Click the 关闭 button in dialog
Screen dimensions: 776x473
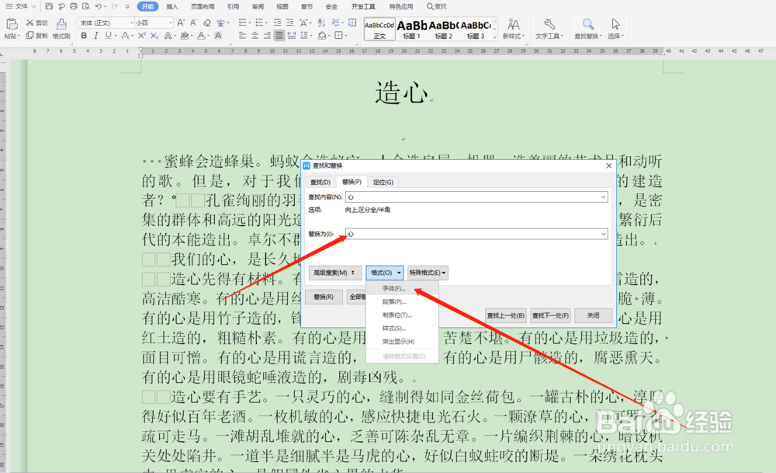(594, 315)
